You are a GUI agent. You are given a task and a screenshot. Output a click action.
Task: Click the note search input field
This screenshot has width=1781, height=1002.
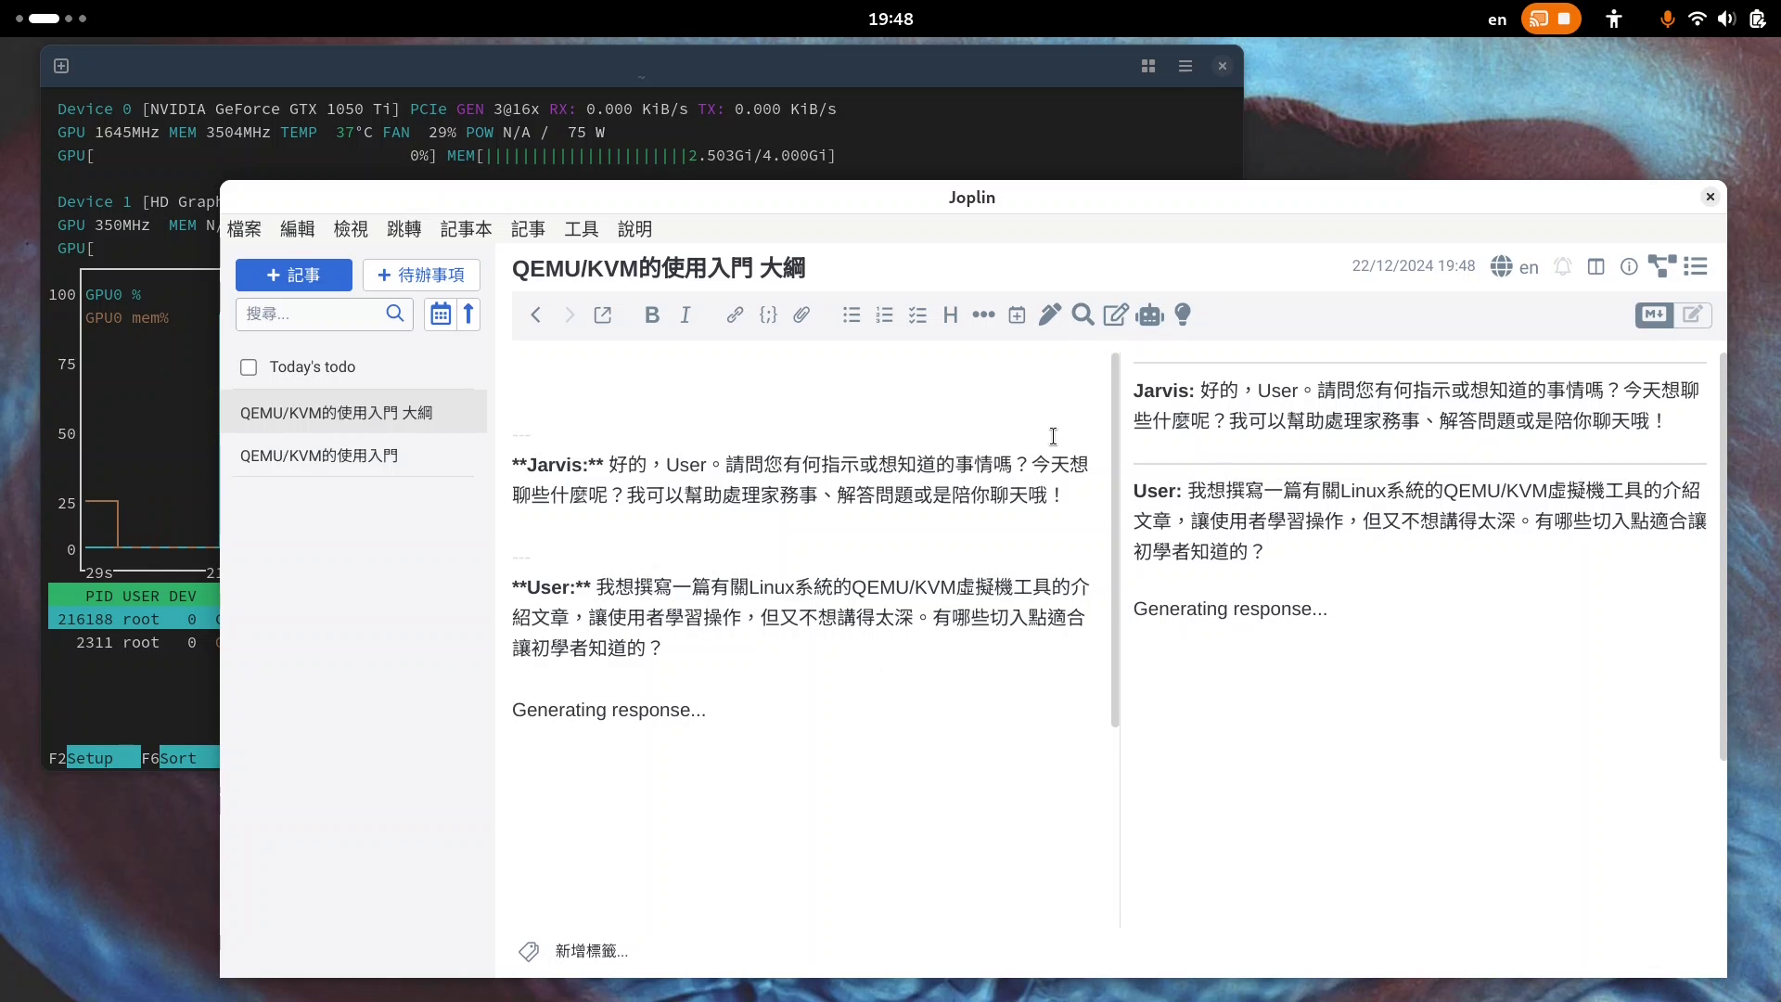pyautogui.click(x=312, y=315)
